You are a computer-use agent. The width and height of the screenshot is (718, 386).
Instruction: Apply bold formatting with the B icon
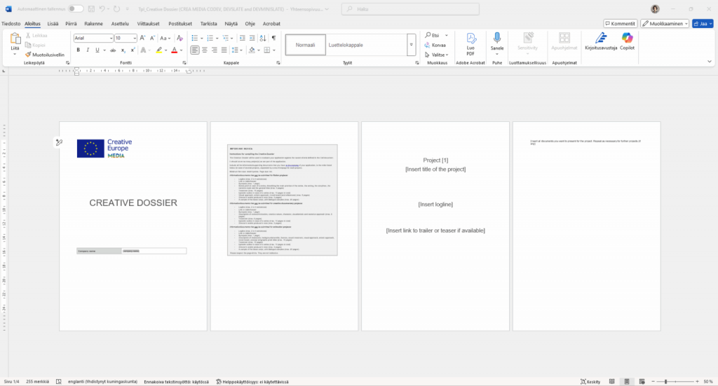point(78,50)
